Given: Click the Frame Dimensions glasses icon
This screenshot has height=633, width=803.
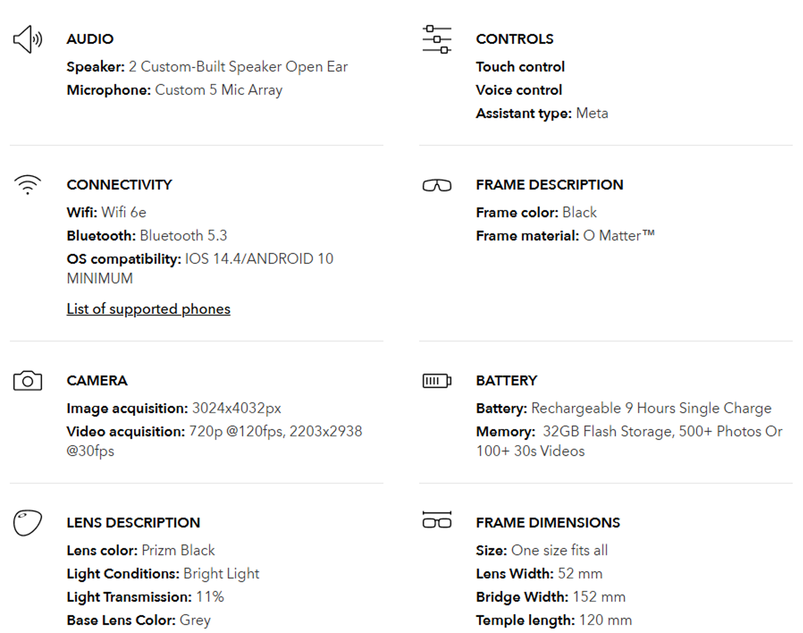Looking at the screenshot, I should (x=437, y=520).
